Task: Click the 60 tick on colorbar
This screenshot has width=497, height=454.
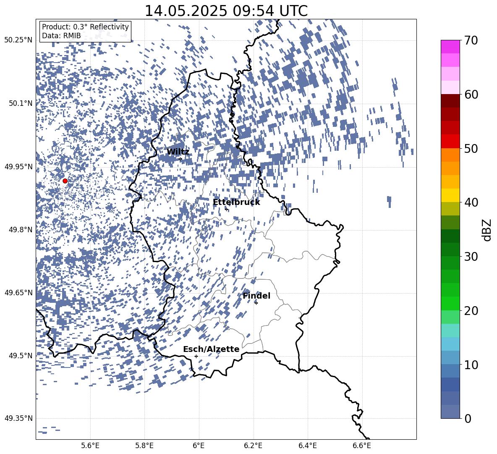Action: (471, 94)
